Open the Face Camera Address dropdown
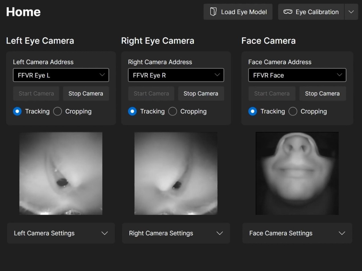 [297, 75]
